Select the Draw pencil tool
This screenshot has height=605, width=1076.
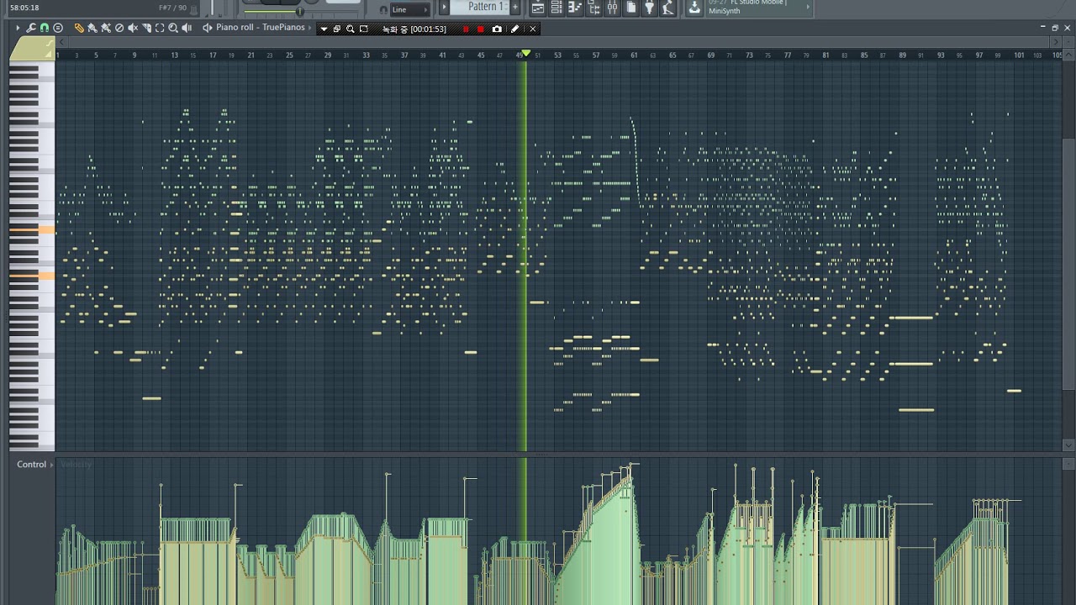pyautogui.click(x=79, y=28)
